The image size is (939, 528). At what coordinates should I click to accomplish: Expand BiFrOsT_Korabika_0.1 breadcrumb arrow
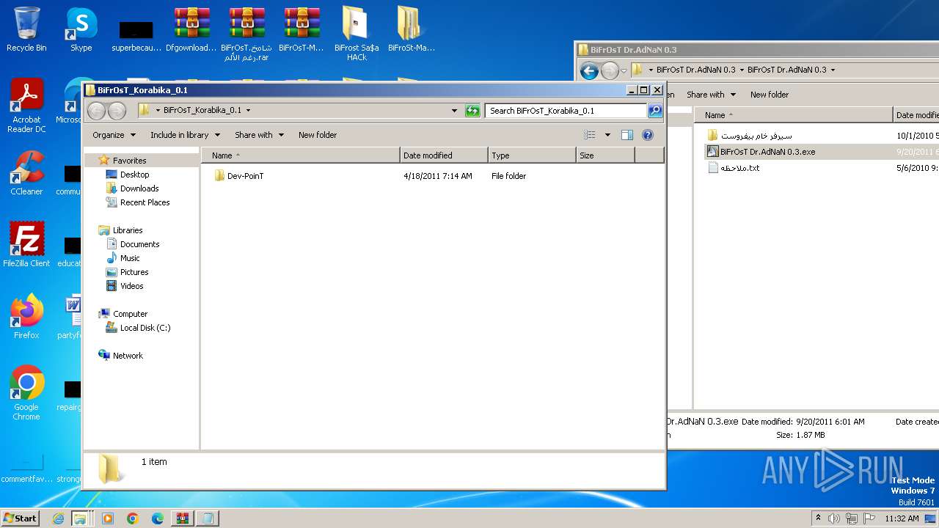[x=248, y=111]
